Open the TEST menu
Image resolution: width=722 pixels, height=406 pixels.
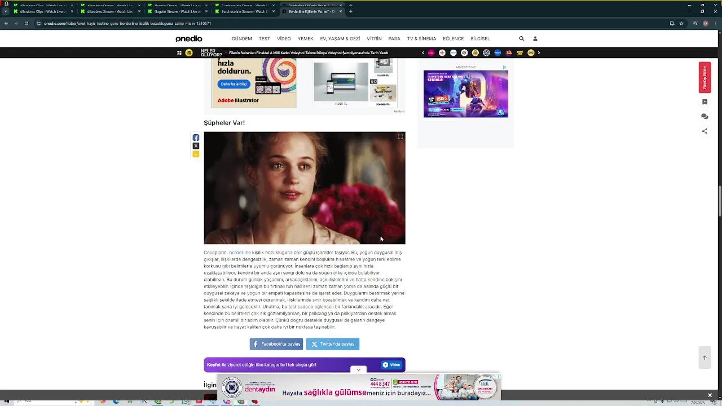click(265, 39)
